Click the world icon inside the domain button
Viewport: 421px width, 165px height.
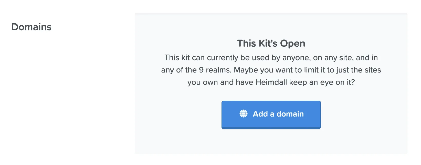tap(244, 114)
